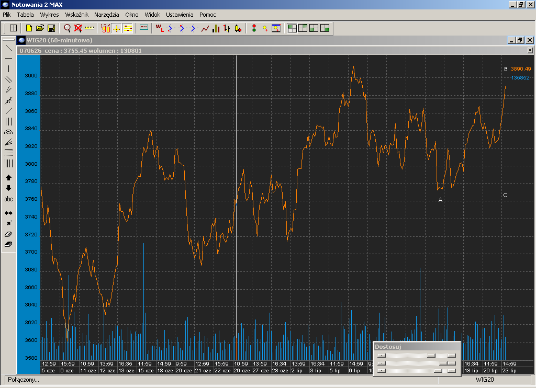Click the New document icon in toolbar
The width and height of the screenshot is (536, 388).
pos(29,28)
